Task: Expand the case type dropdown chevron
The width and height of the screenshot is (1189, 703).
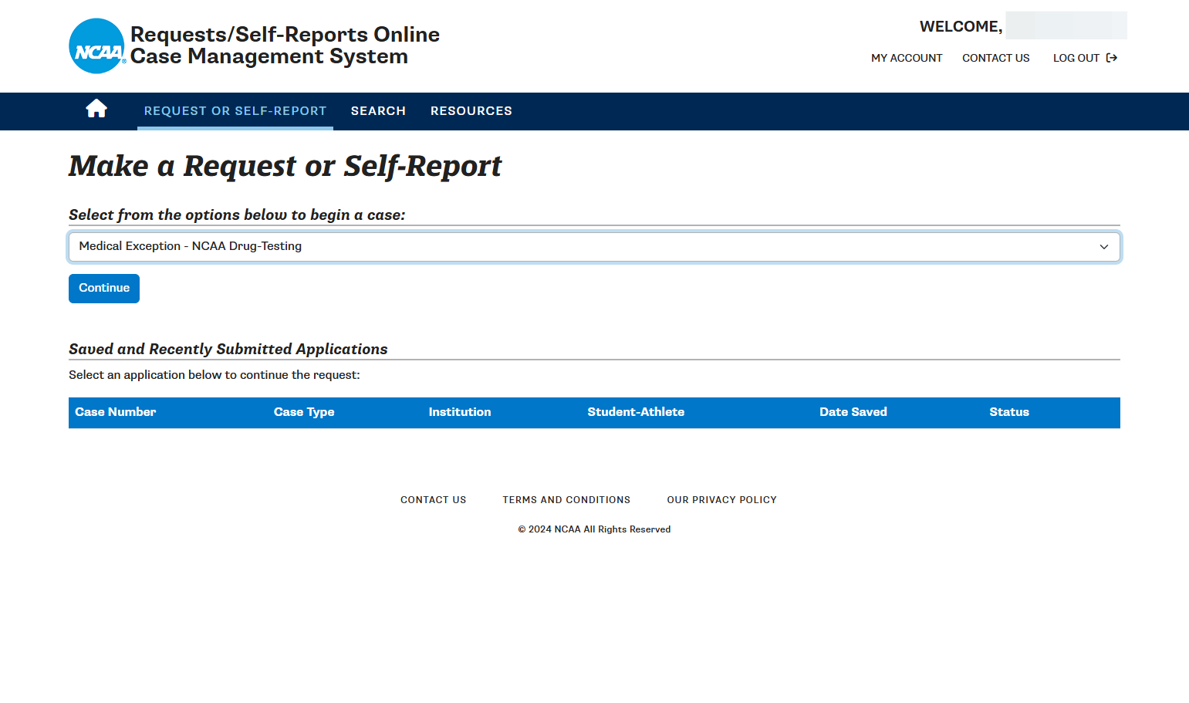Action: point(1104,247)
